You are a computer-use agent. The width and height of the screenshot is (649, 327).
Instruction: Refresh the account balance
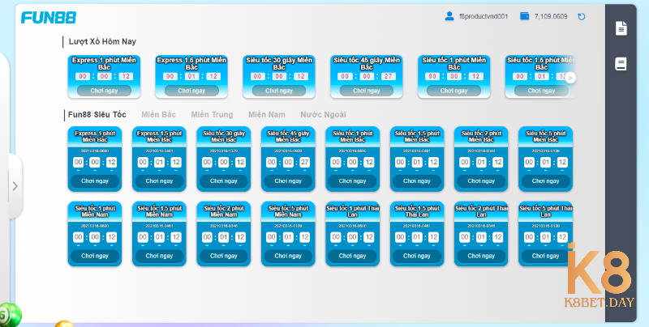click(582, 16)
